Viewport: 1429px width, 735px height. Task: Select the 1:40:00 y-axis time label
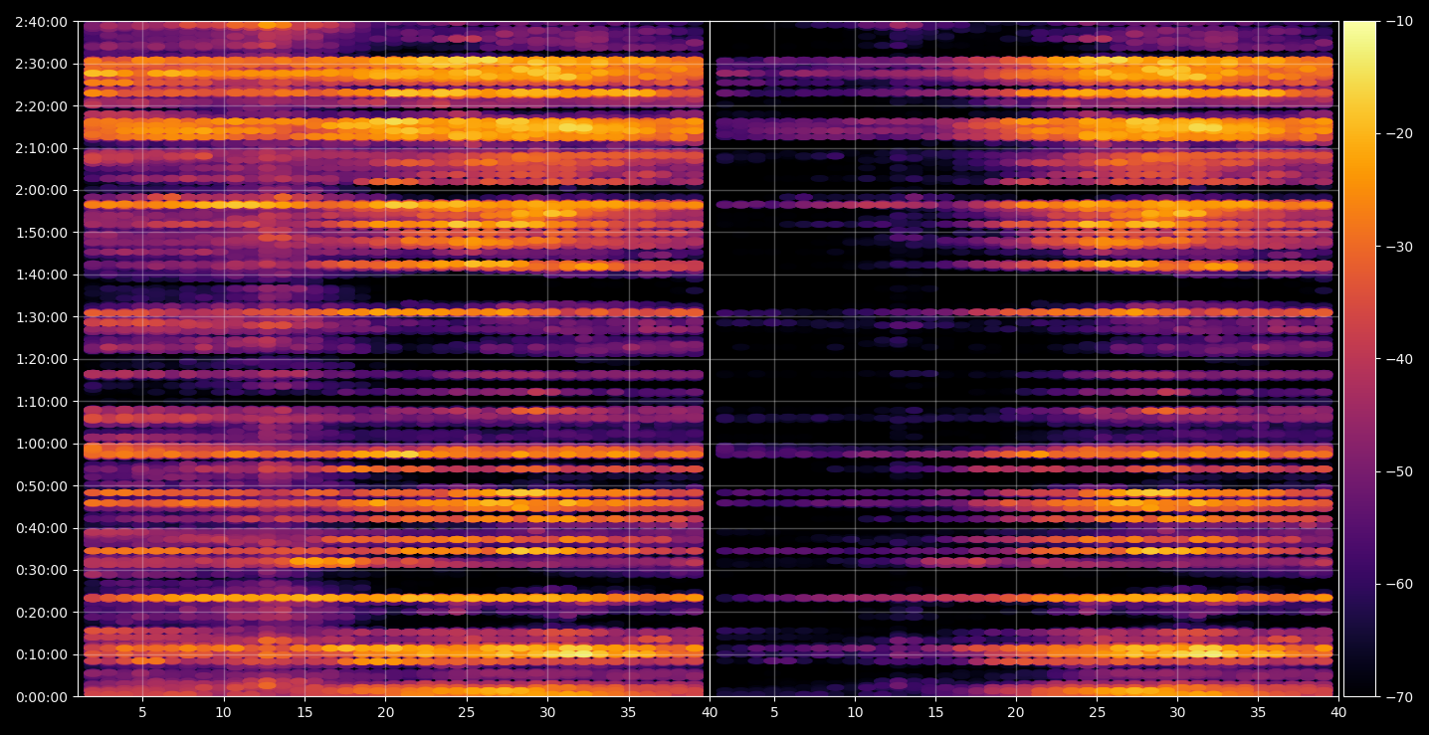[42, 275]
